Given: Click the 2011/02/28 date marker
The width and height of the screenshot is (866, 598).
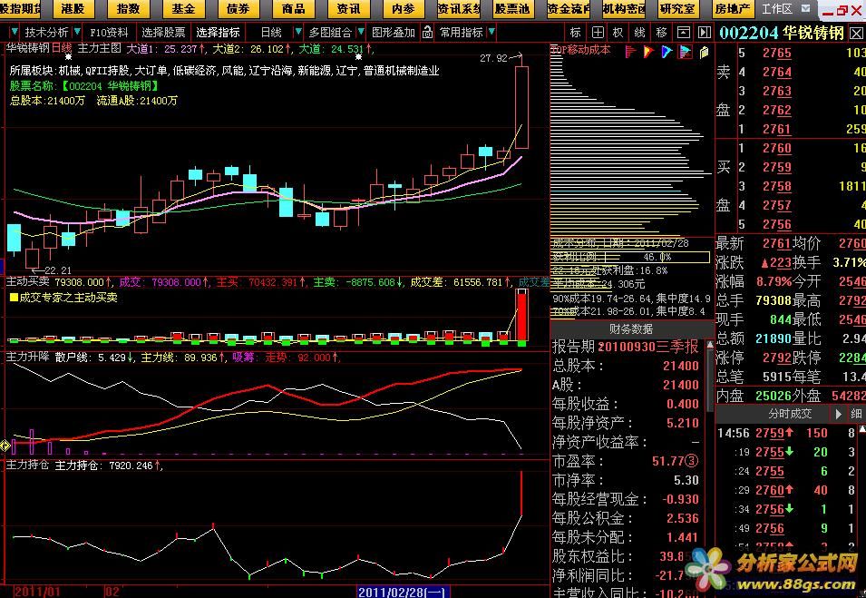Looking at the screenshot, I should [x=402, y=592].
